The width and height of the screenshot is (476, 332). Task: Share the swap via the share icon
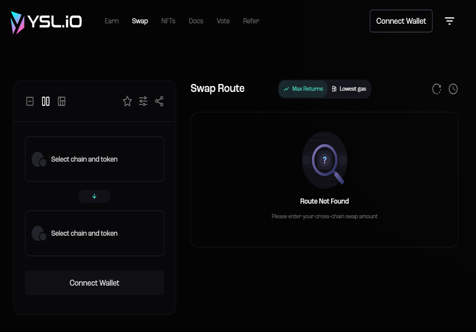[159, 101]
